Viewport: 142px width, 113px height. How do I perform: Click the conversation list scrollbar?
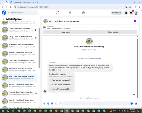[x=39, y=48]
